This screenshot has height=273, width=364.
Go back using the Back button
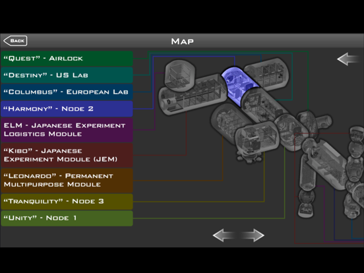click(15, 41)
